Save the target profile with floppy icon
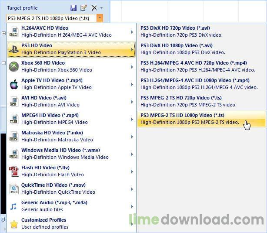267x233 pixels. pyautogui.click(x=73, y=8)
